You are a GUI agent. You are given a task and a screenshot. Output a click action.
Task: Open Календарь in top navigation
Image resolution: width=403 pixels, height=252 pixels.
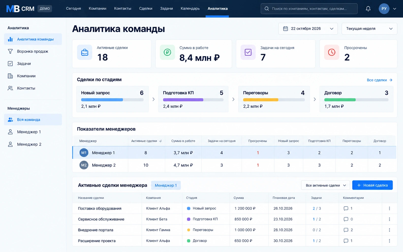tap(190, 9)
